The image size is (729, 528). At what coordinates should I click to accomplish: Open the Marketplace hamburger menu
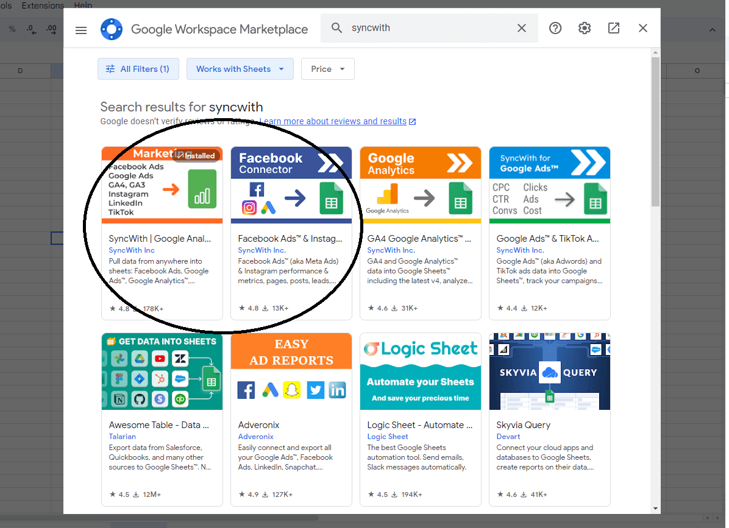pyautogui.click(x=81, y=29)
